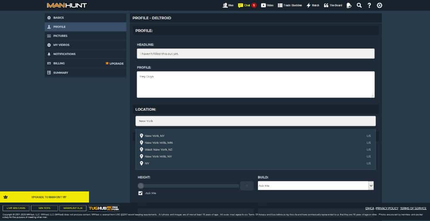This screenshot has height=221, width=430.
Task: Click the Profile person icon in sidebar
Action: tap(49, 27)
